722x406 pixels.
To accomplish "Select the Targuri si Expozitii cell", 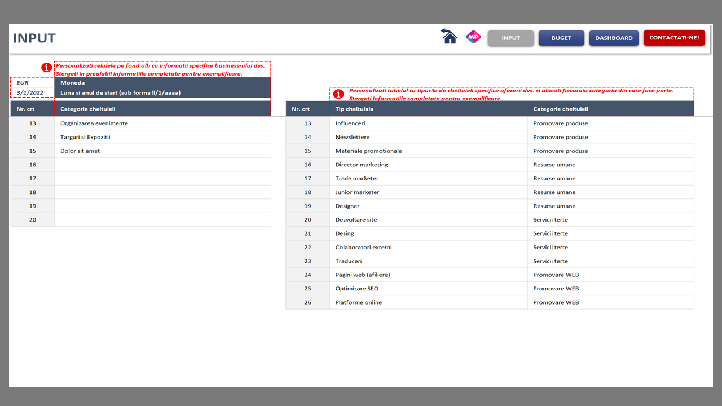I will (x=162, y=137).
